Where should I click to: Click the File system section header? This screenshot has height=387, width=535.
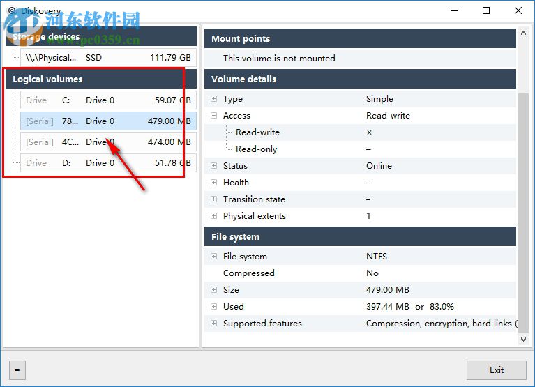tap(360, 236)
